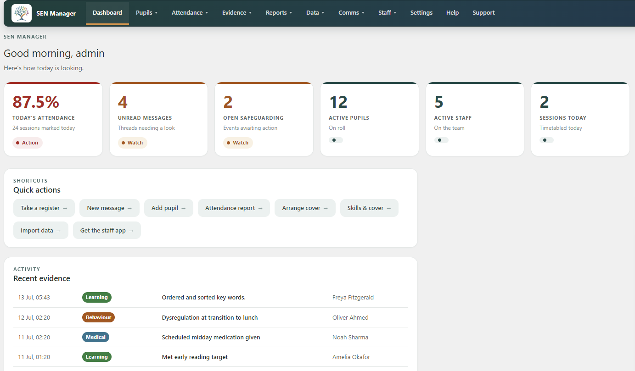Image resolution: width=635 pixels, height=371 pixels.
Task: Open the Active Staff card
Action: coord(475,119)
